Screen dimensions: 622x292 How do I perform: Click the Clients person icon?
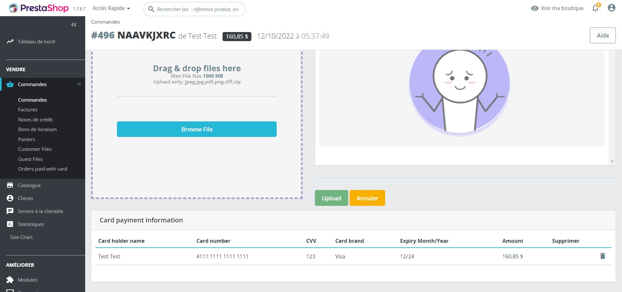[x=10, y=198]
